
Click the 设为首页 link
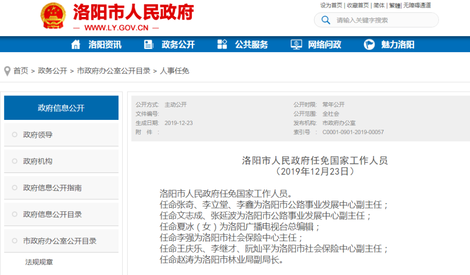tap(331, 6)
